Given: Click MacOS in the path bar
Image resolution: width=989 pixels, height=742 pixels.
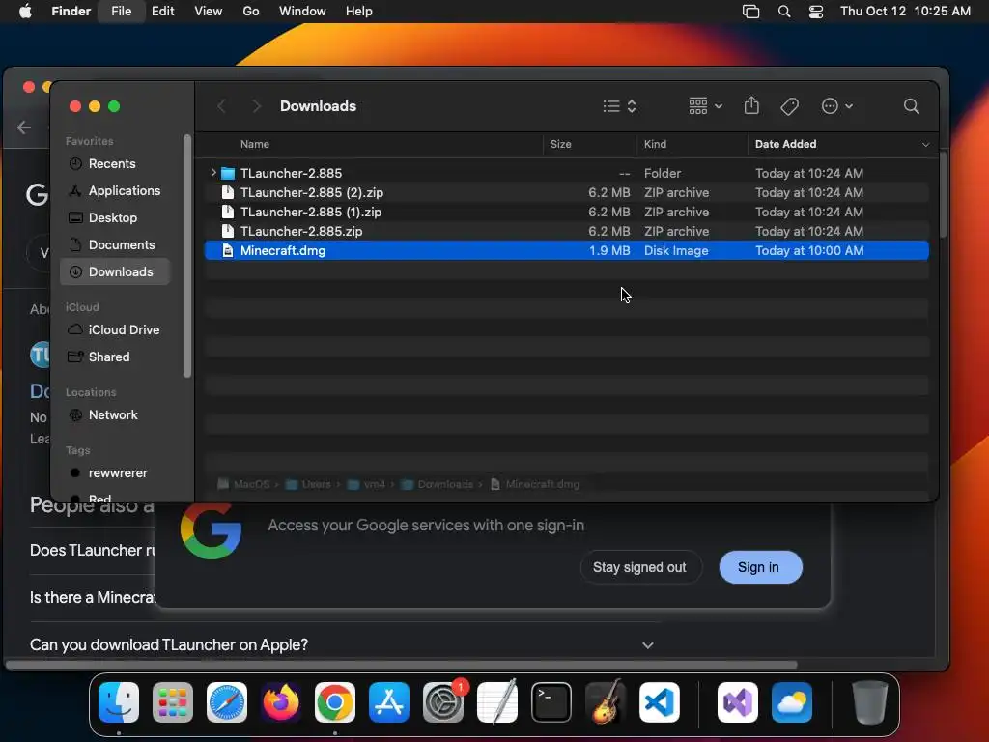Looking at the screenshot, I should point(243,484).
